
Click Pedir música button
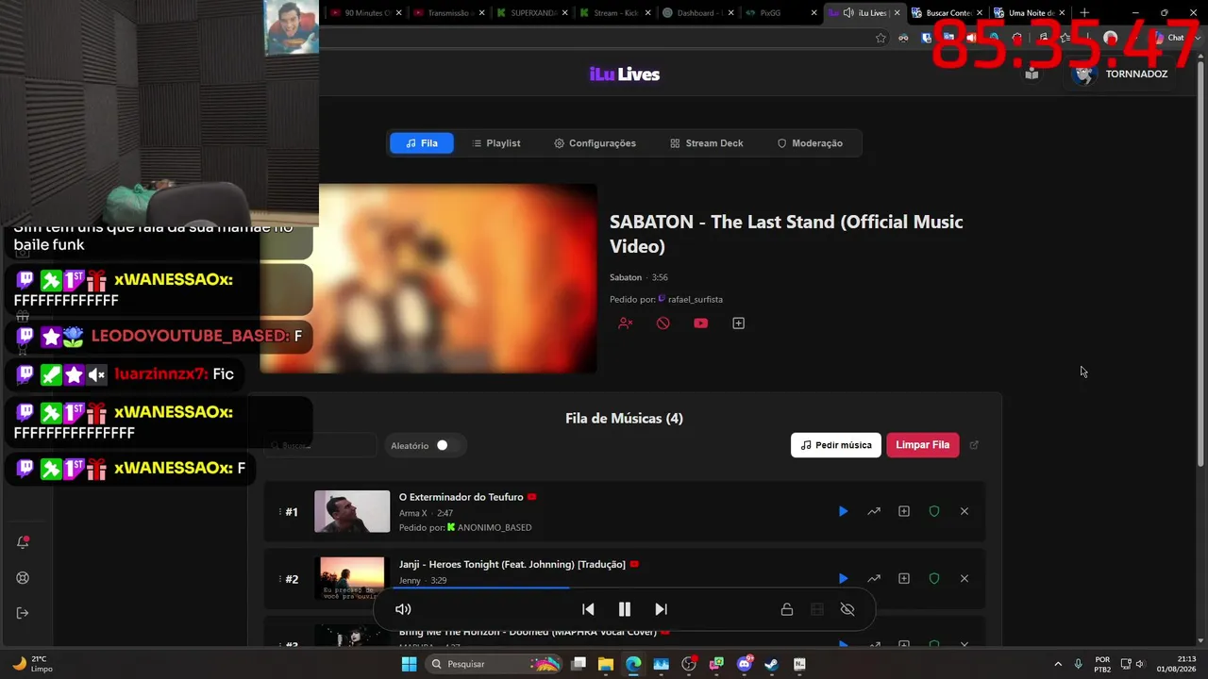(x=836, y=445)
